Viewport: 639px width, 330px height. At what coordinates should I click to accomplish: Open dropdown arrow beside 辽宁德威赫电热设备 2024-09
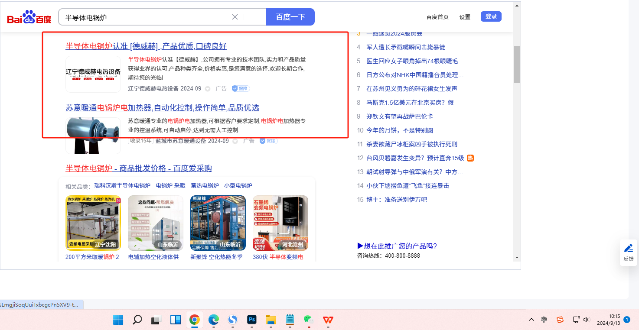(208, 89)
